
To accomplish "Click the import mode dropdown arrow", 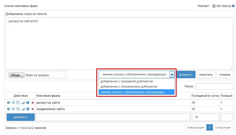I will pos(172,74).
